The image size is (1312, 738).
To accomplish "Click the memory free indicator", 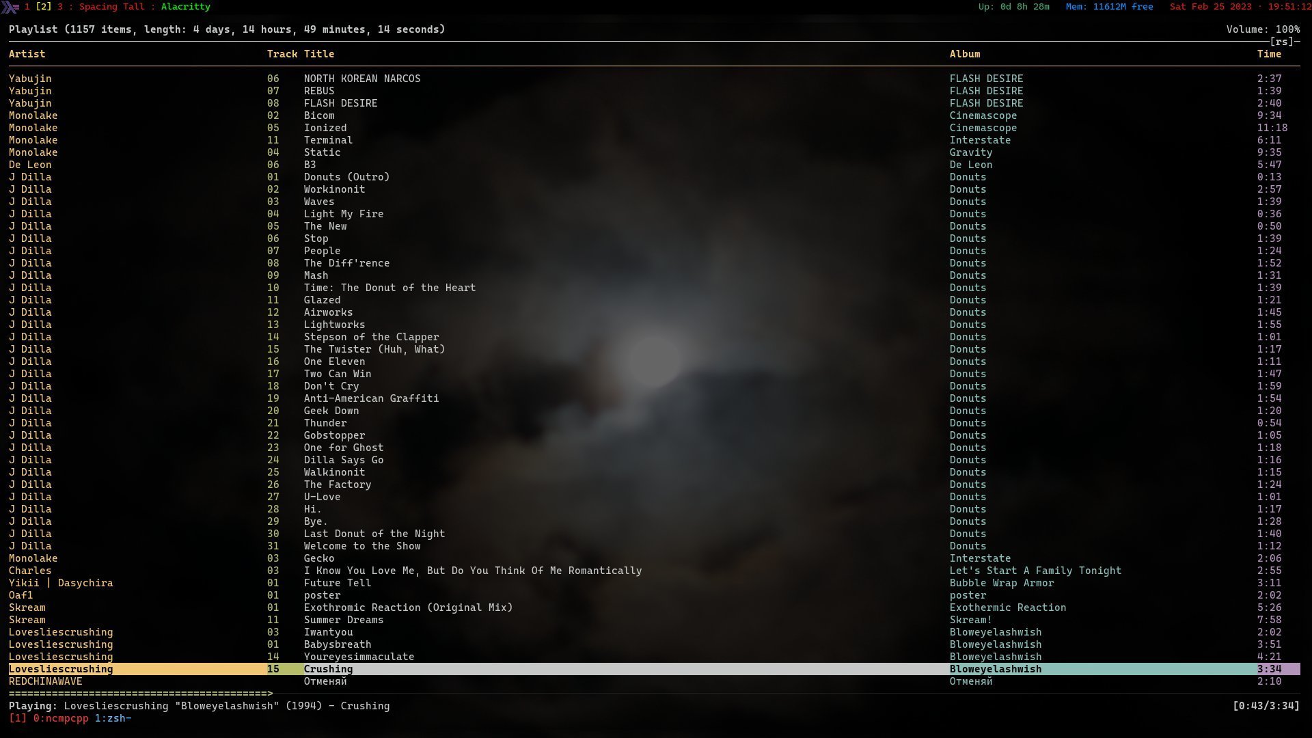I will coord(1109,7).
